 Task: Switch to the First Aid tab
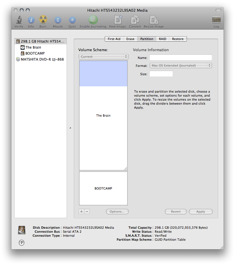pos(114,39)
